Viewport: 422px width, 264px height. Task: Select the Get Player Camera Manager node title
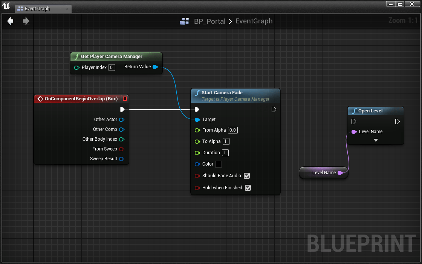click(112, 56)
